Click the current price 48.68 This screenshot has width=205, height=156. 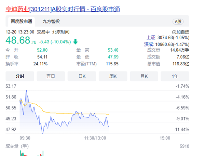[x=18, y=41]
